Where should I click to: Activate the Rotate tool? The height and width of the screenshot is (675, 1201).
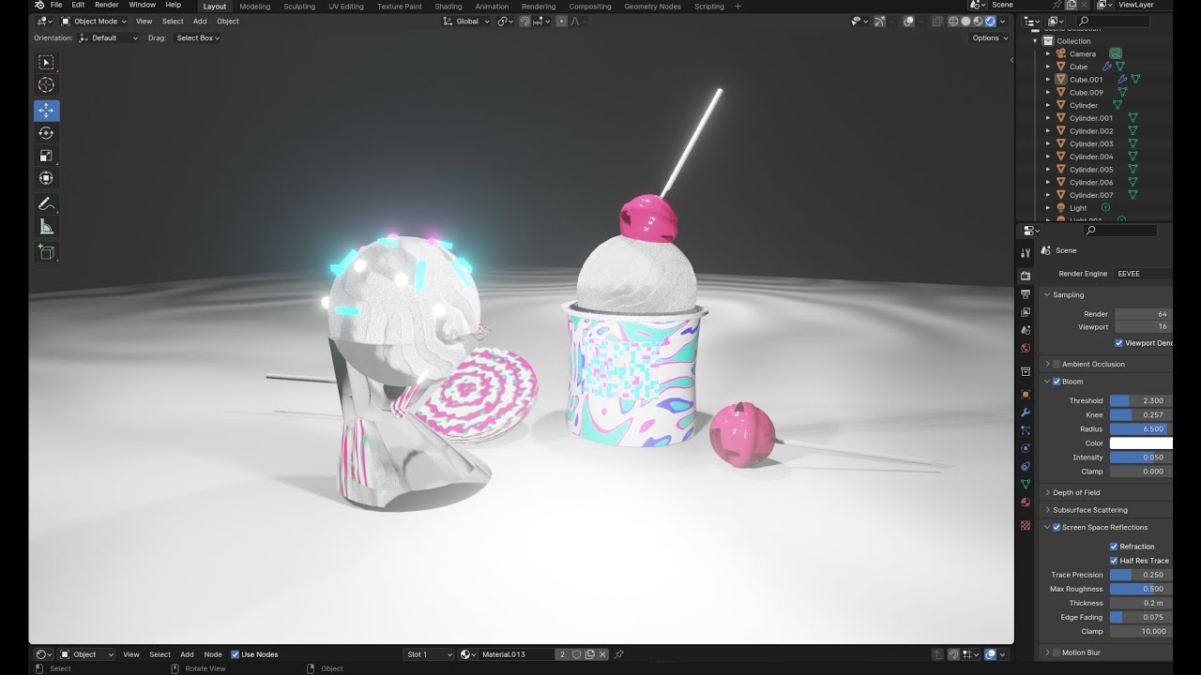click(46, 133)
